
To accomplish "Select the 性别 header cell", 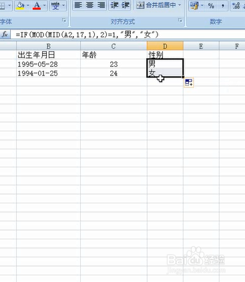I will point(165,55).
